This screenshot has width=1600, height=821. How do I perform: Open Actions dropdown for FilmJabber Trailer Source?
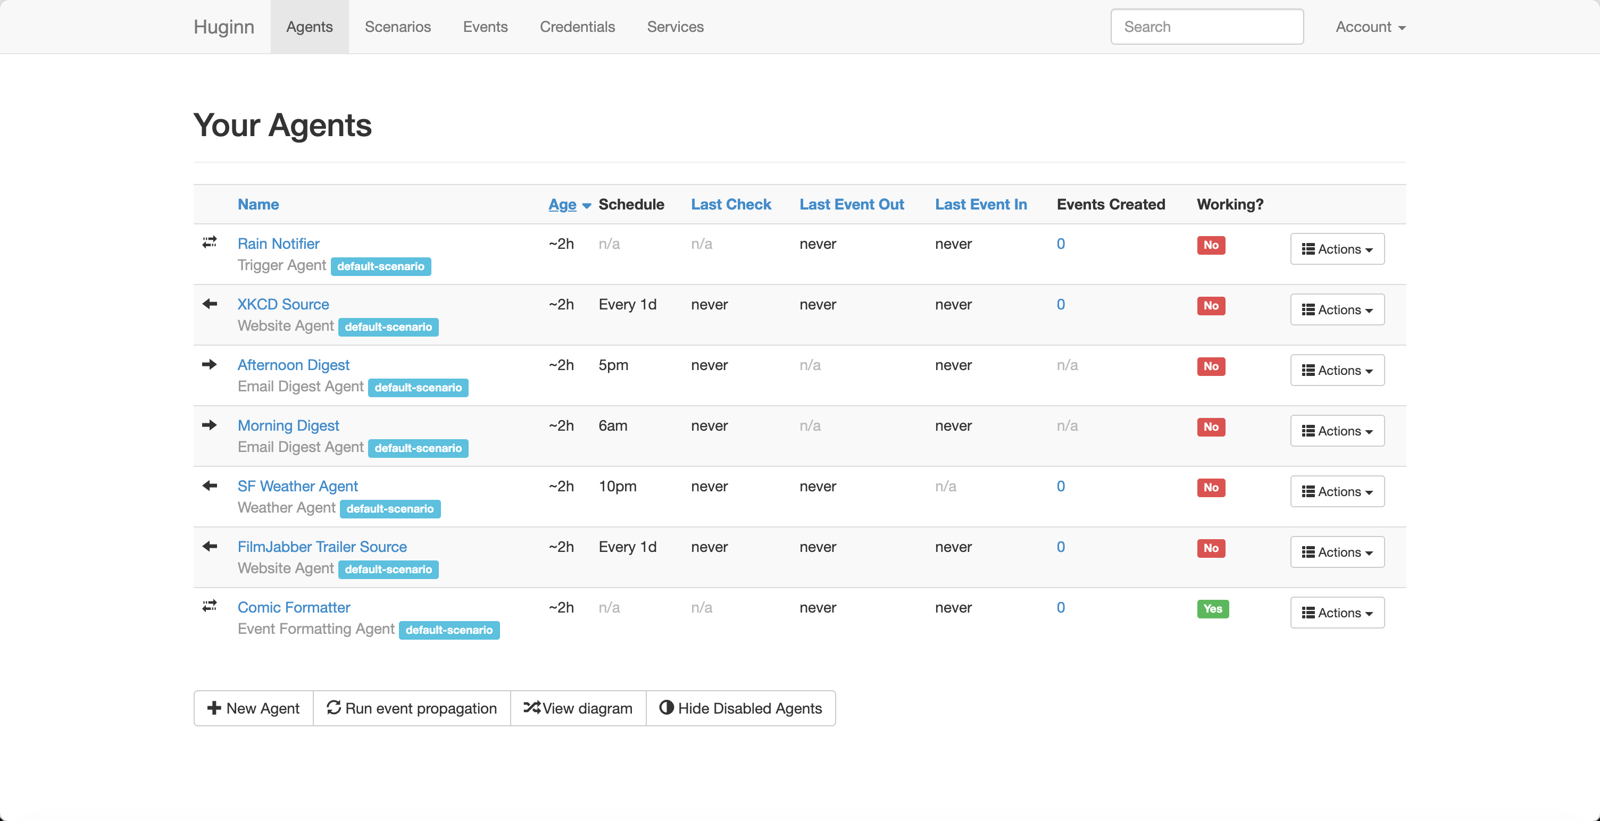point(1337,552)
